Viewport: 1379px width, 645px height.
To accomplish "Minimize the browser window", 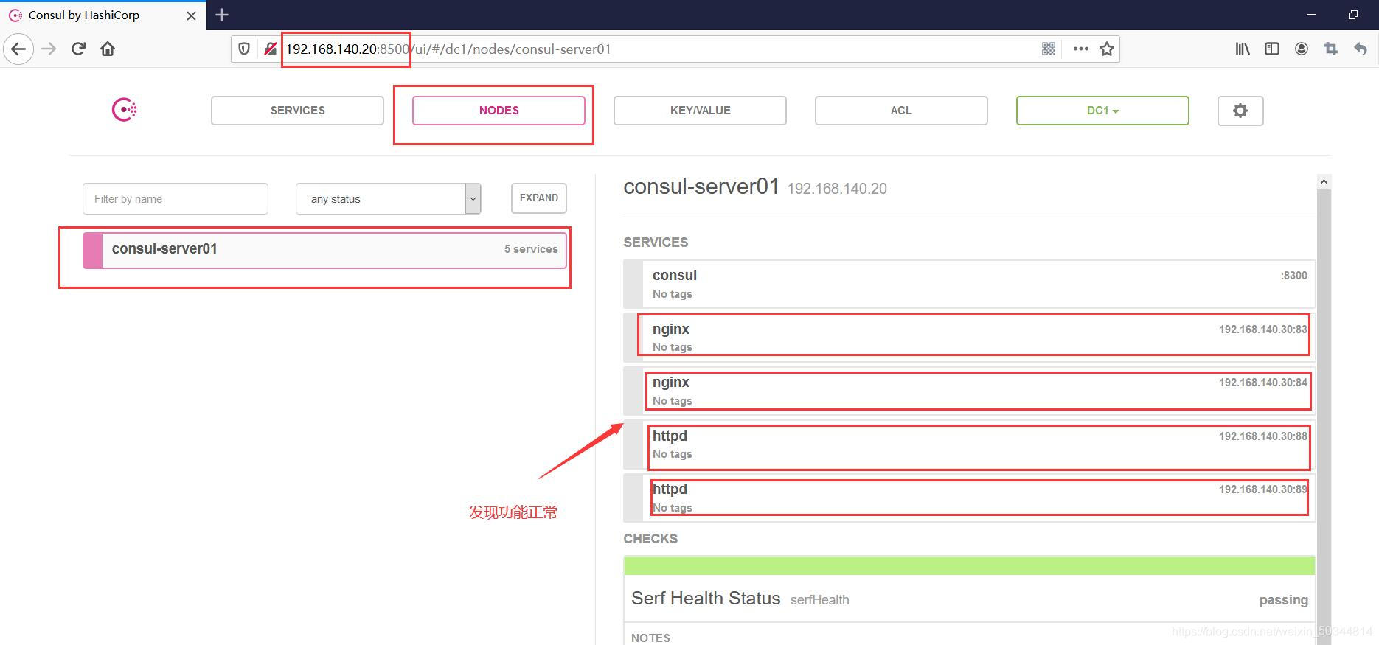I will click(x=1310, y=15).
